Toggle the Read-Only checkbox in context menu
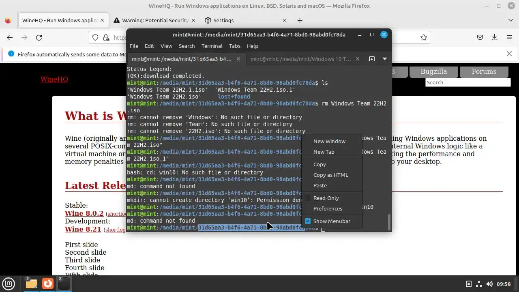The width and height of the screenshot is (519, 292). [x=308, y=198]
